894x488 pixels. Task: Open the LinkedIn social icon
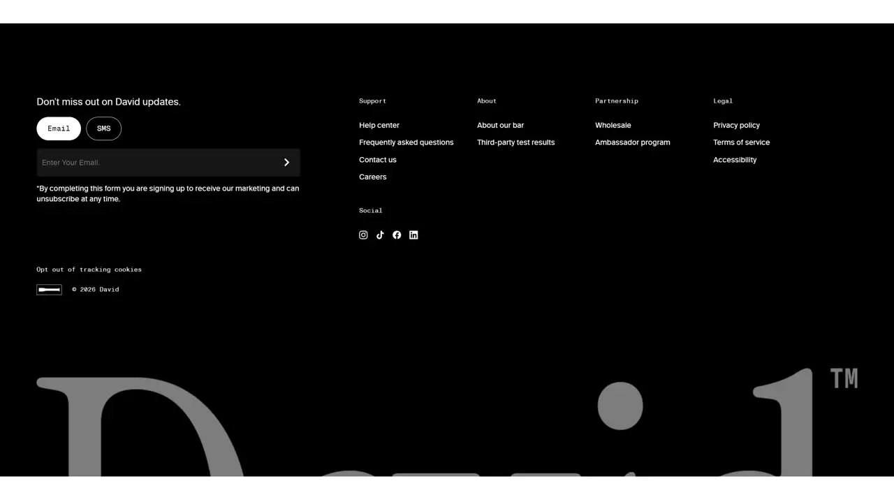pyautogui.click(x=413, y=235)
